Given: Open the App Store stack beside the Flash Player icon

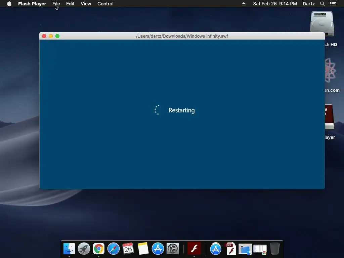Looking at the screenshot, I should click(216, 249).
